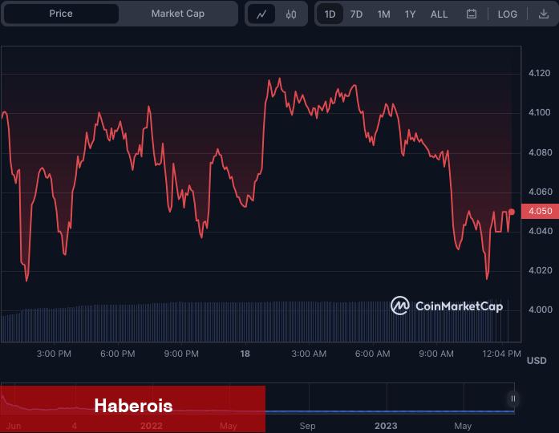Open the calendar date range picker
This screenshot has width=559, height=433.
(x=472, y=14)
